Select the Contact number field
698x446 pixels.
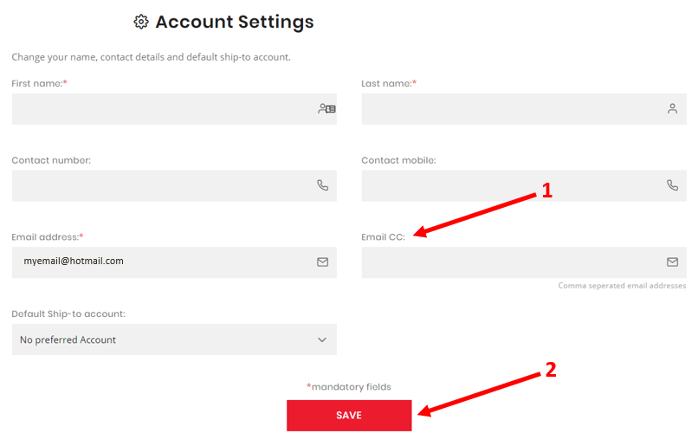pyautogui.click(x=174, y=185)
